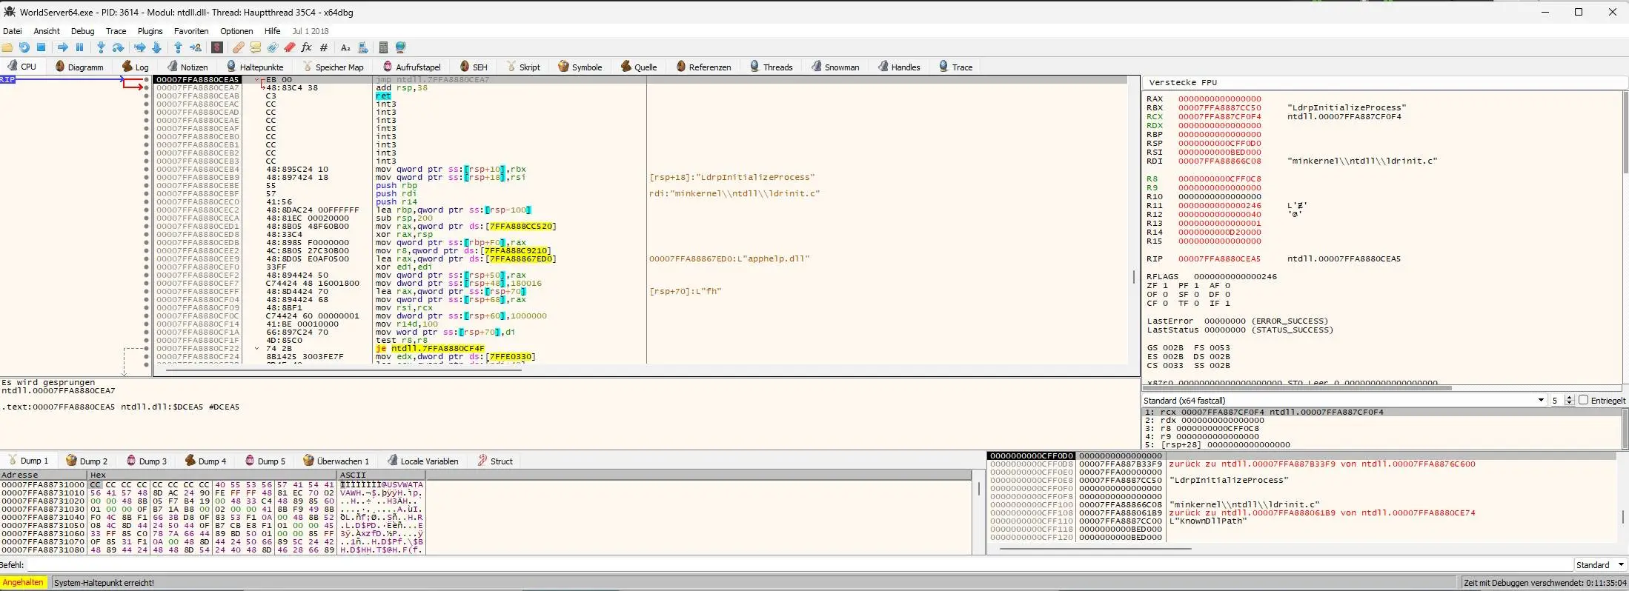Viewport: 1629px width, 591px height.
Task: Increase the argument count spinner
Action: pos(1569,398)
